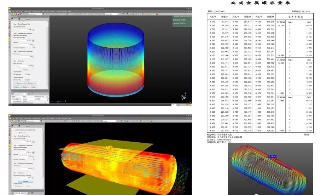326x195 pixels.
Task: Expand the OBJECTS1 tree row
Action: click(12, 99)
